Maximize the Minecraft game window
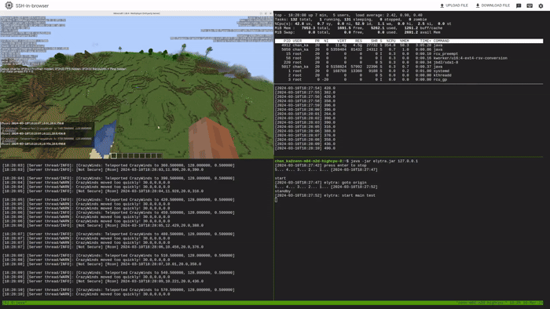550x309 pixels. tap(266, 13)
